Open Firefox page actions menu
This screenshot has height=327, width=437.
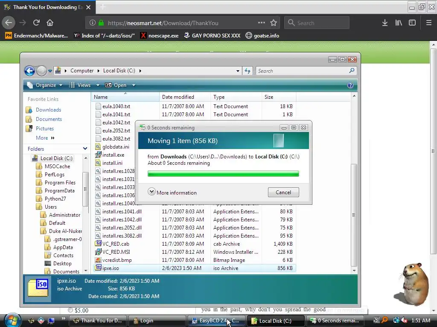[262, 23]
